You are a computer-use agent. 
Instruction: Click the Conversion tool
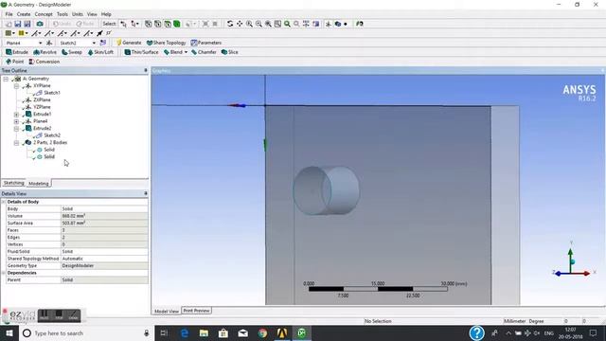pyautogui.click(x=45, y=62)
